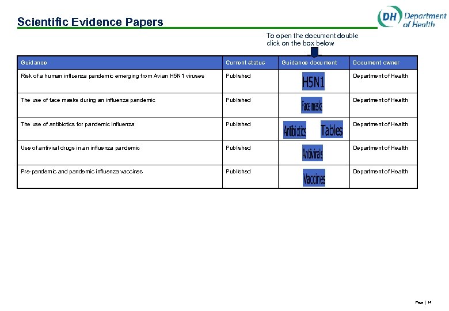449x311 pixels.
Task: Open the Vaccines embedded document
Action: click(314, 177)
